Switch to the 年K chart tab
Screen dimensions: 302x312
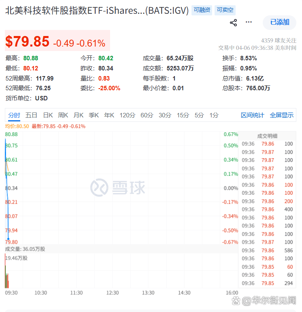pos(109,115)
